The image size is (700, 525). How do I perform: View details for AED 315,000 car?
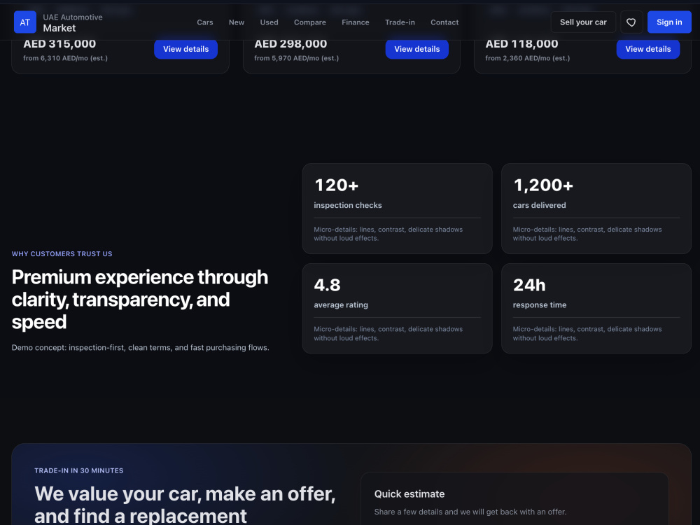point(185,49)
